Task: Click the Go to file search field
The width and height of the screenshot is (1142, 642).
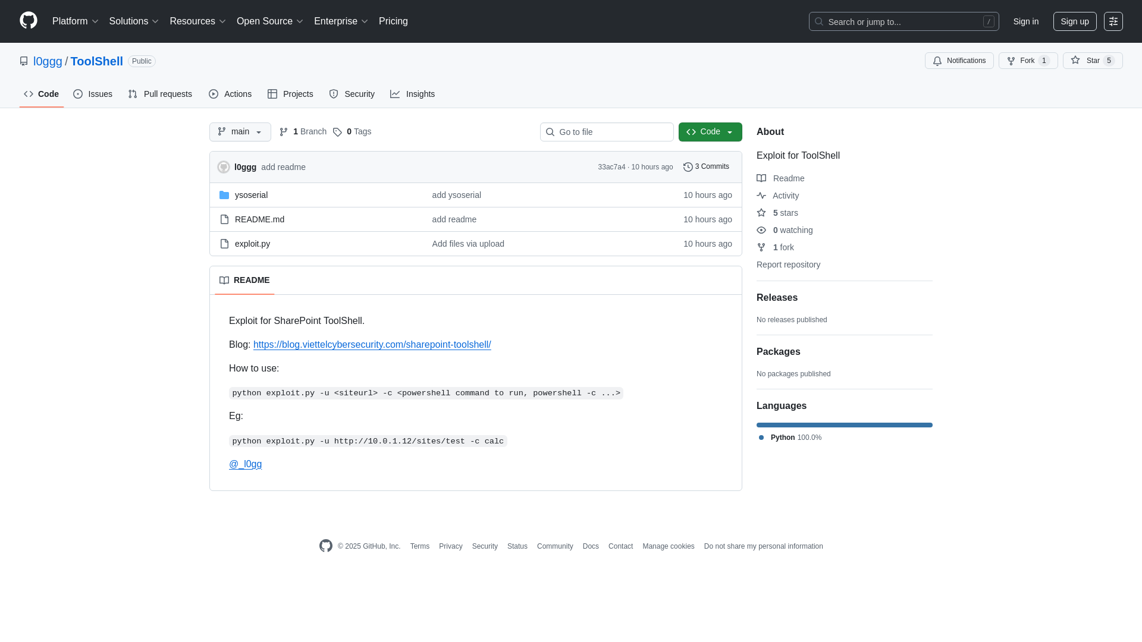Action: point(607,131)
